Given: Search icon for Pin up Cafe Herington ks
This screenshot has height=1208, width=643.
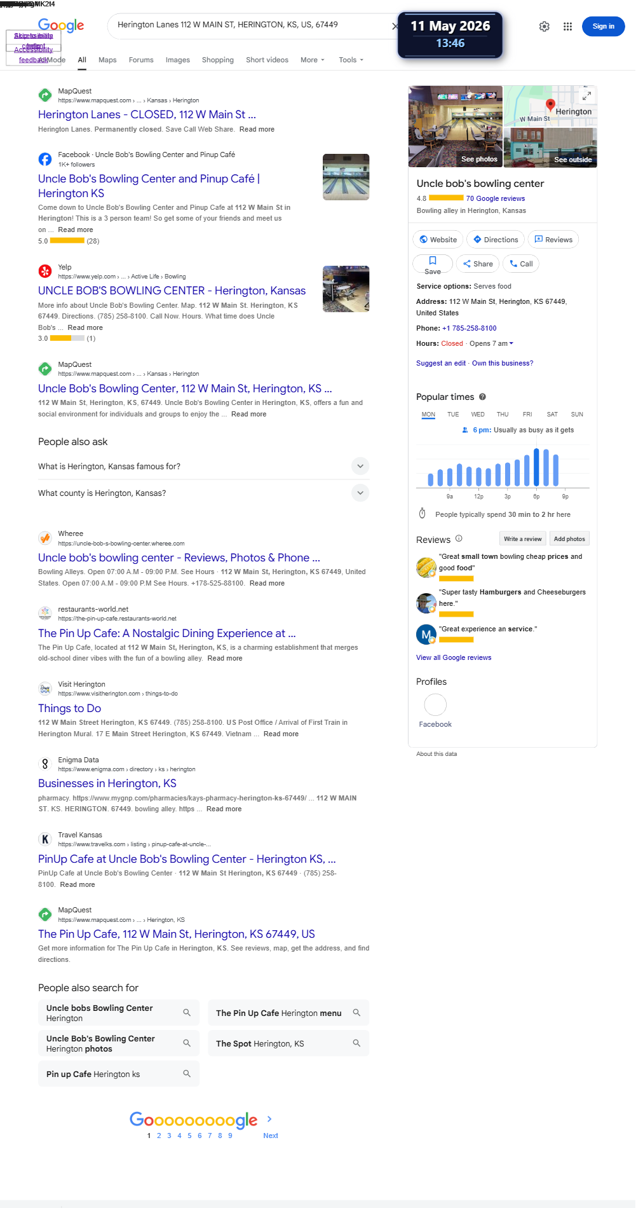Looking at the screenshot, I should pyautogui.click(x=187, y=1073).
